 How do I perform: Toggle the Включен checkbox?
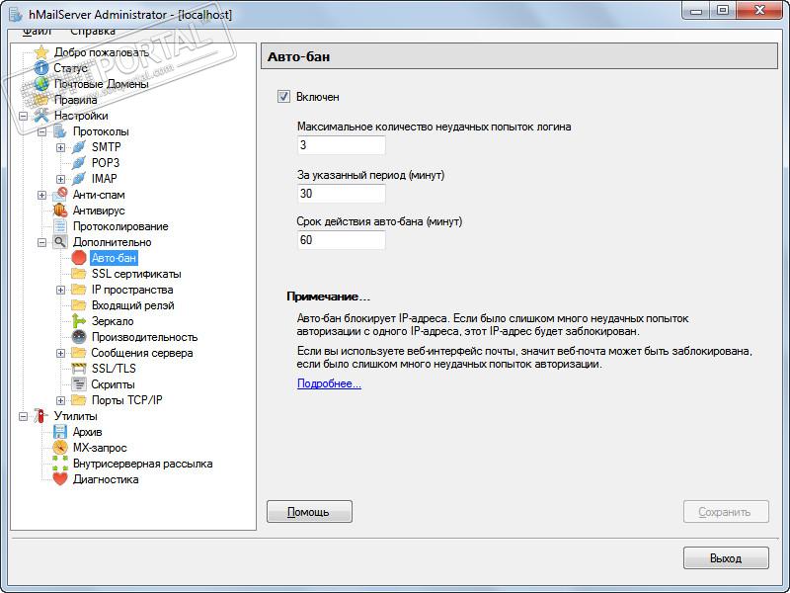click(x=283, y=96)
